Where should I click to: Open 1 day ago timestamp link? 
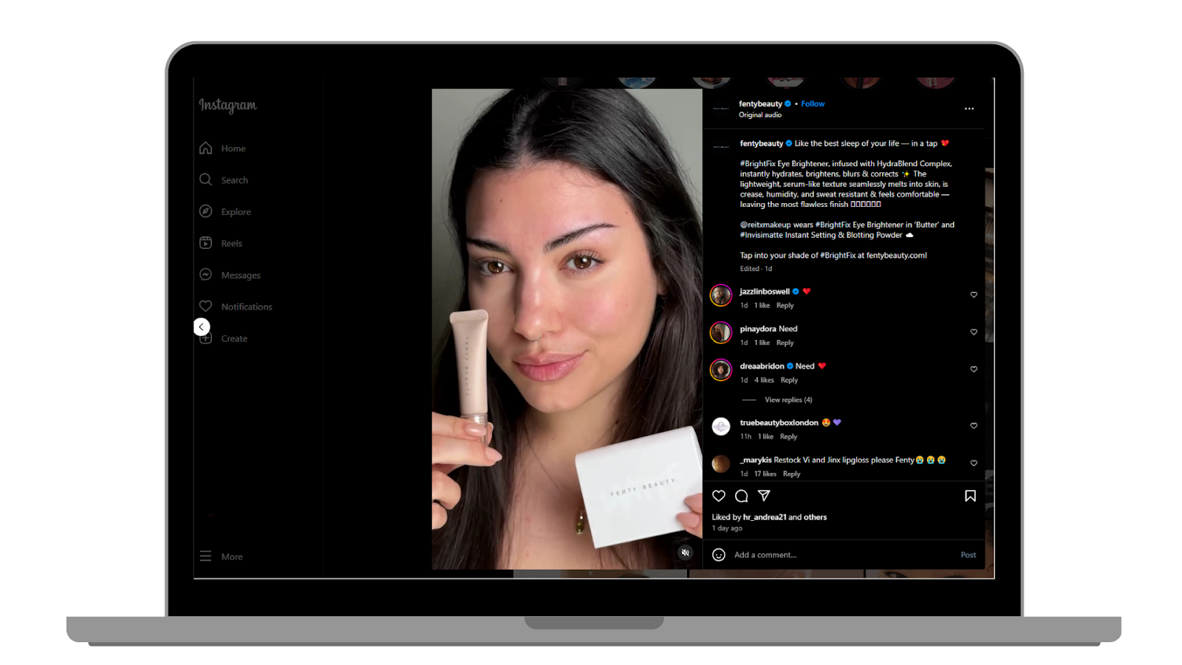727,528
